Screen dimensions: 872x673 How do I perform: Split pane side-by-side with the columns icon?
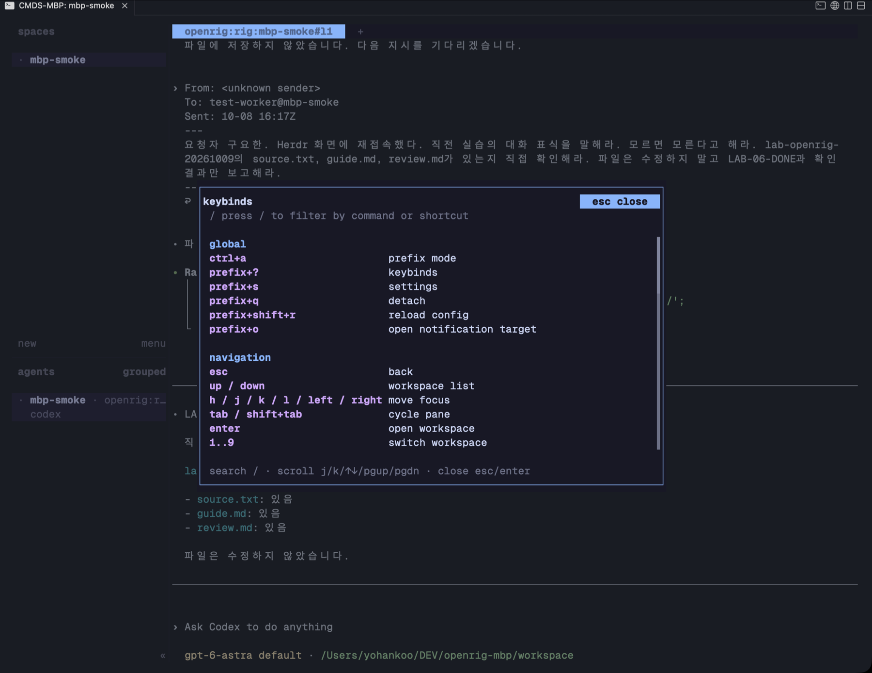[848, 6]
